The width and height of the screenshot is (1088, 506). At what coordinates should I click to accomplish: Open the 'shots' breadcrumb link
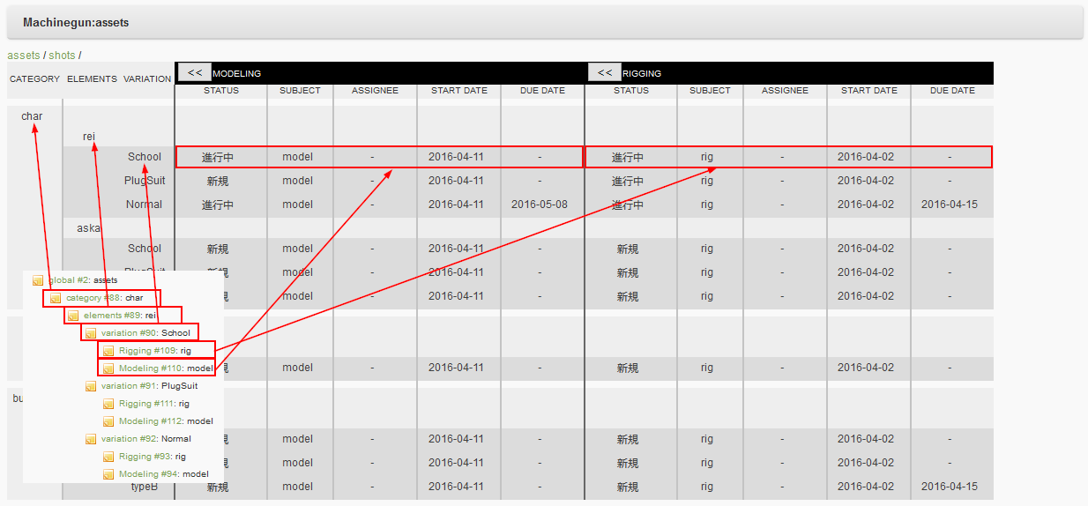point(62,55)
